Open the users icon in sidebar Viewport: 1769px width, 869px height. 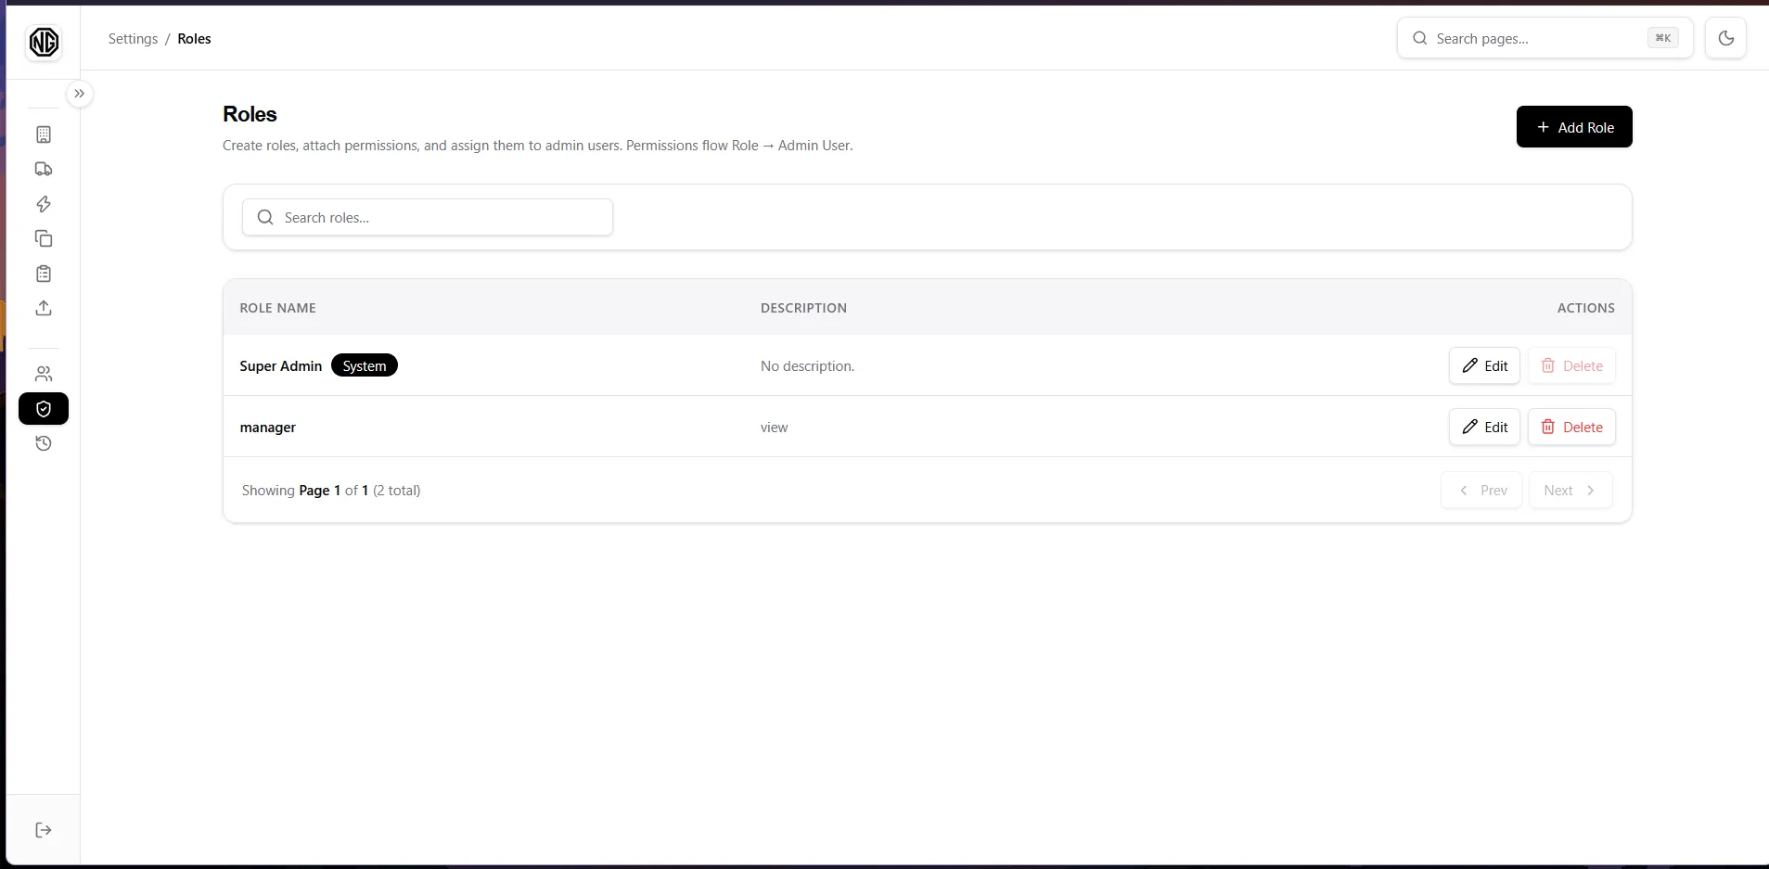point(44,374)
